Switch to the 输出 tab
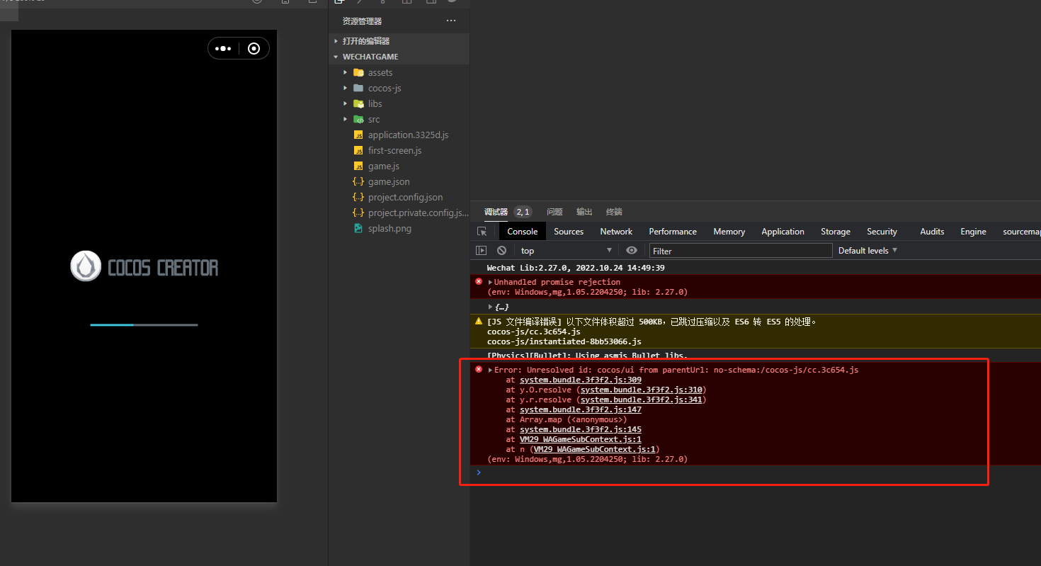 click(584, 212)
